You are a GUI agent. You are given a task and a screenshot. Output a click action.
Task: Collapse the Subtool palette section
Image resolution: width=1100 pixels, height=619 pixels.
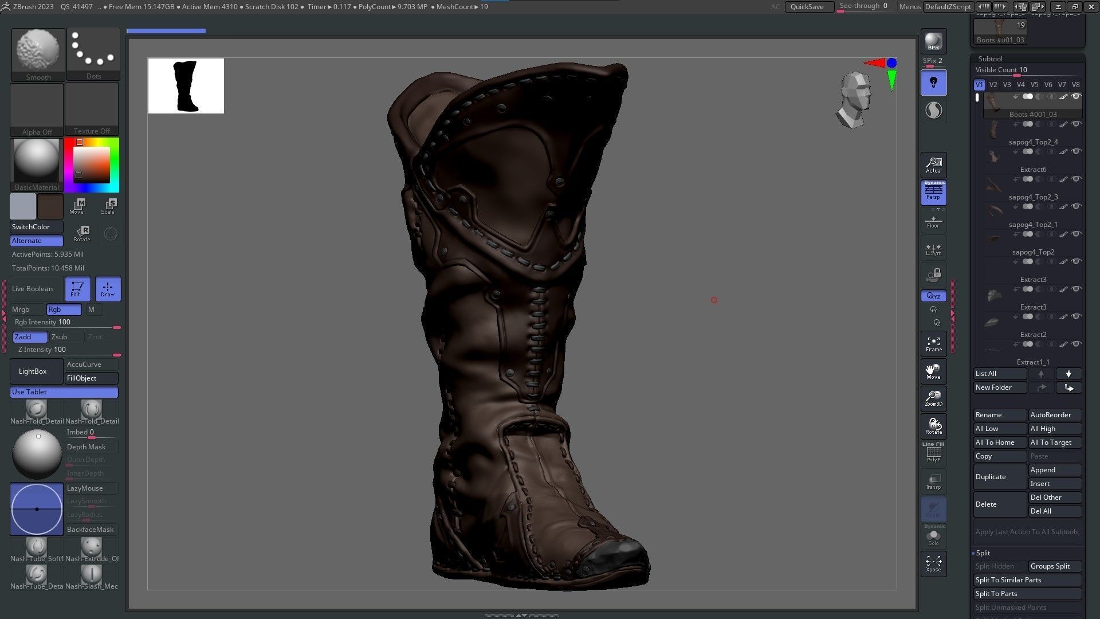pyautogui.click(x=991, y=58)
